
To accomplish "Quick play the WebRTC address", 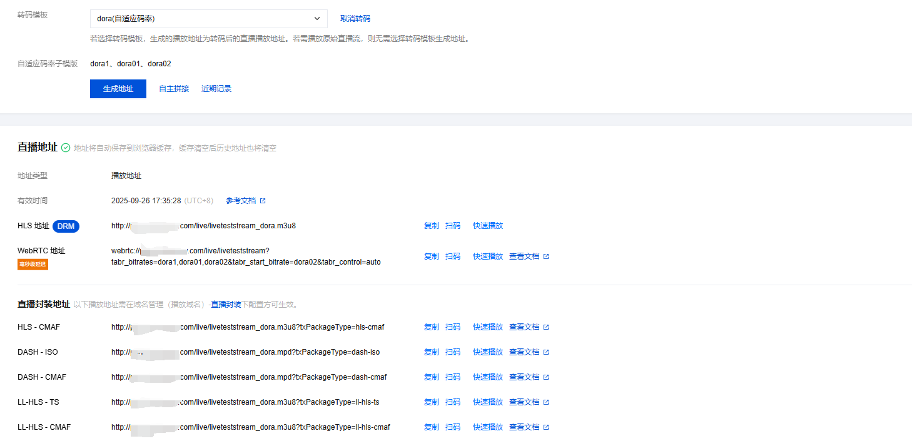I will [x=487, y=256].
